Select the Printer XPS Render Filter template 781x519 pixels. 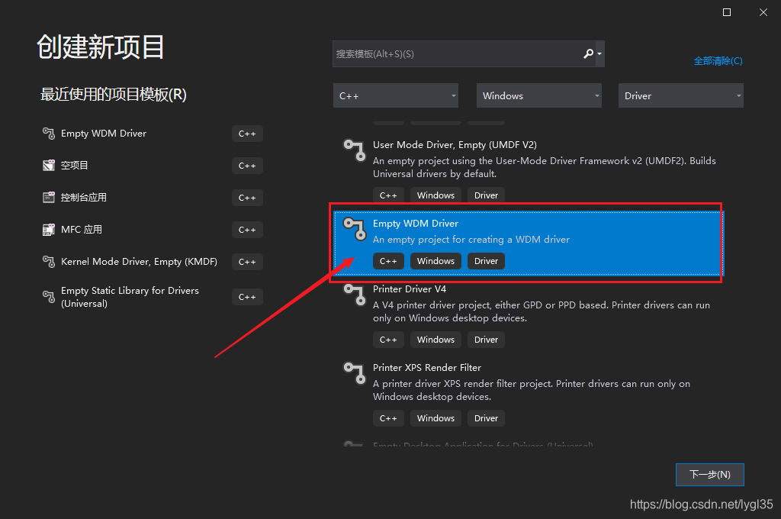pyautogui.click(x=427, y=367)
